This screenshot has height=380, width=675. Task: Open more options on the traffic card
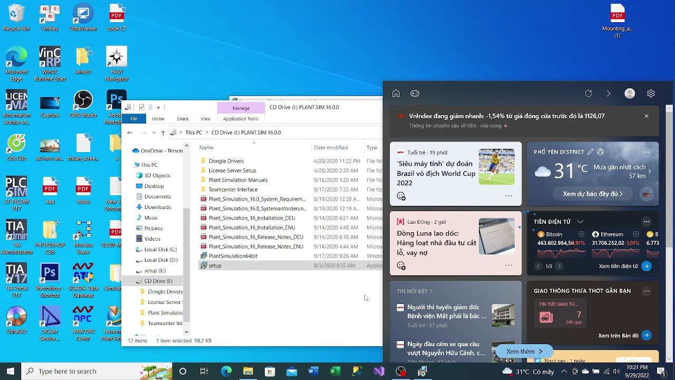click(x=647, y=291)
